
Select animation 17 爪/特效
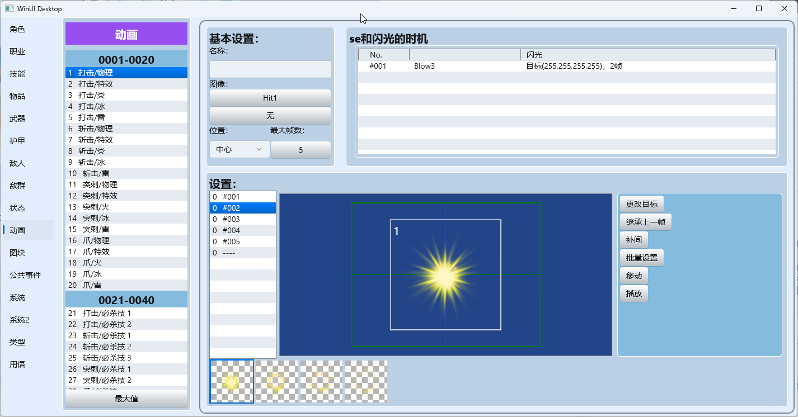click(x=126, y=252)
